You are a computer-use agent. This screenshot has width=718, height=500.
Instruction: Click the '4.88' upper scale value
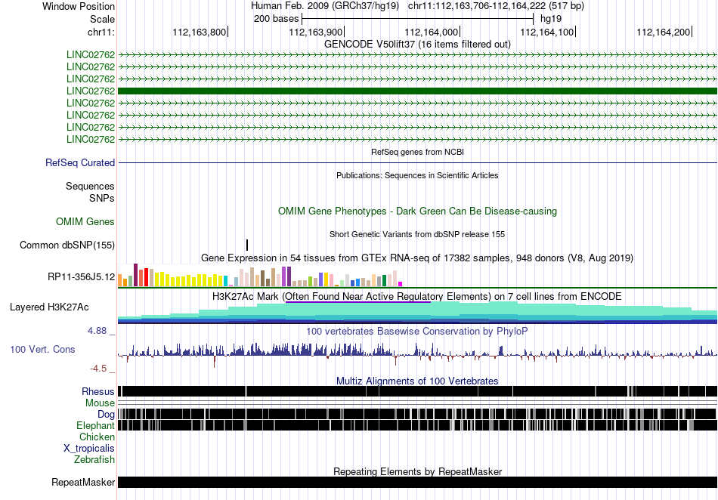click(x=97, y=331)
